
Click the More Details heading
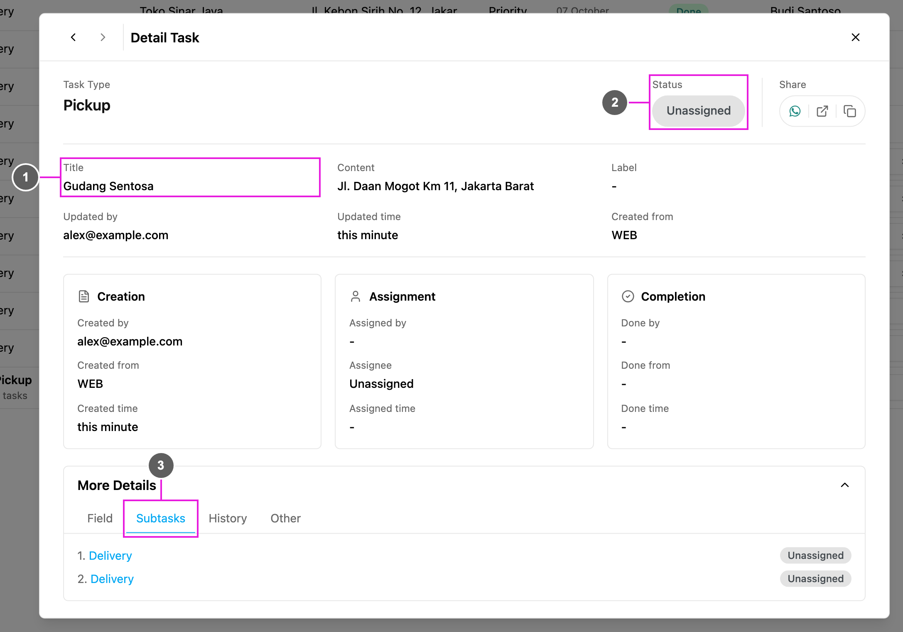point(117,485)
